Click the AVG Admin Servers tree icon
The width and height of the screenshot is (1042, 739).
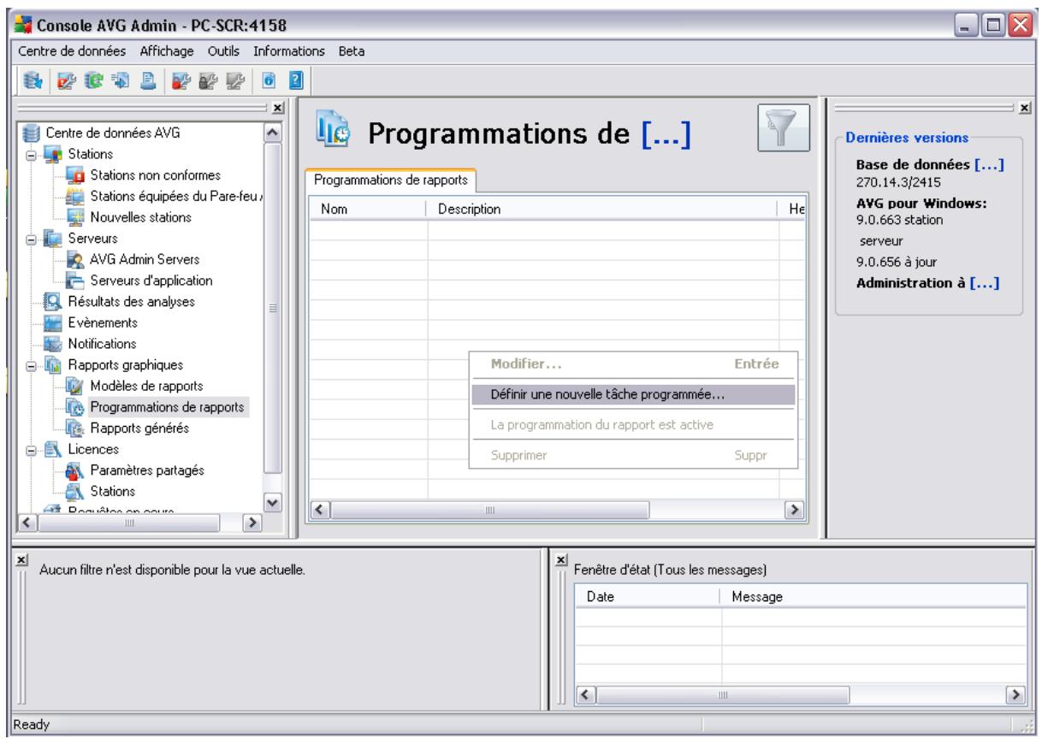[x=77, y=259]
